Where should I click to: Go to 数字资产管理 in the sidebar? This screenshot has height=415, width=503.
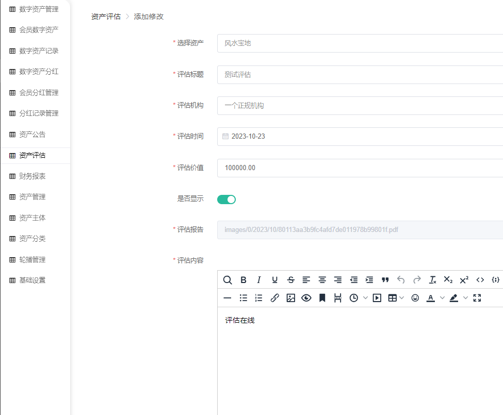[39, 9]
